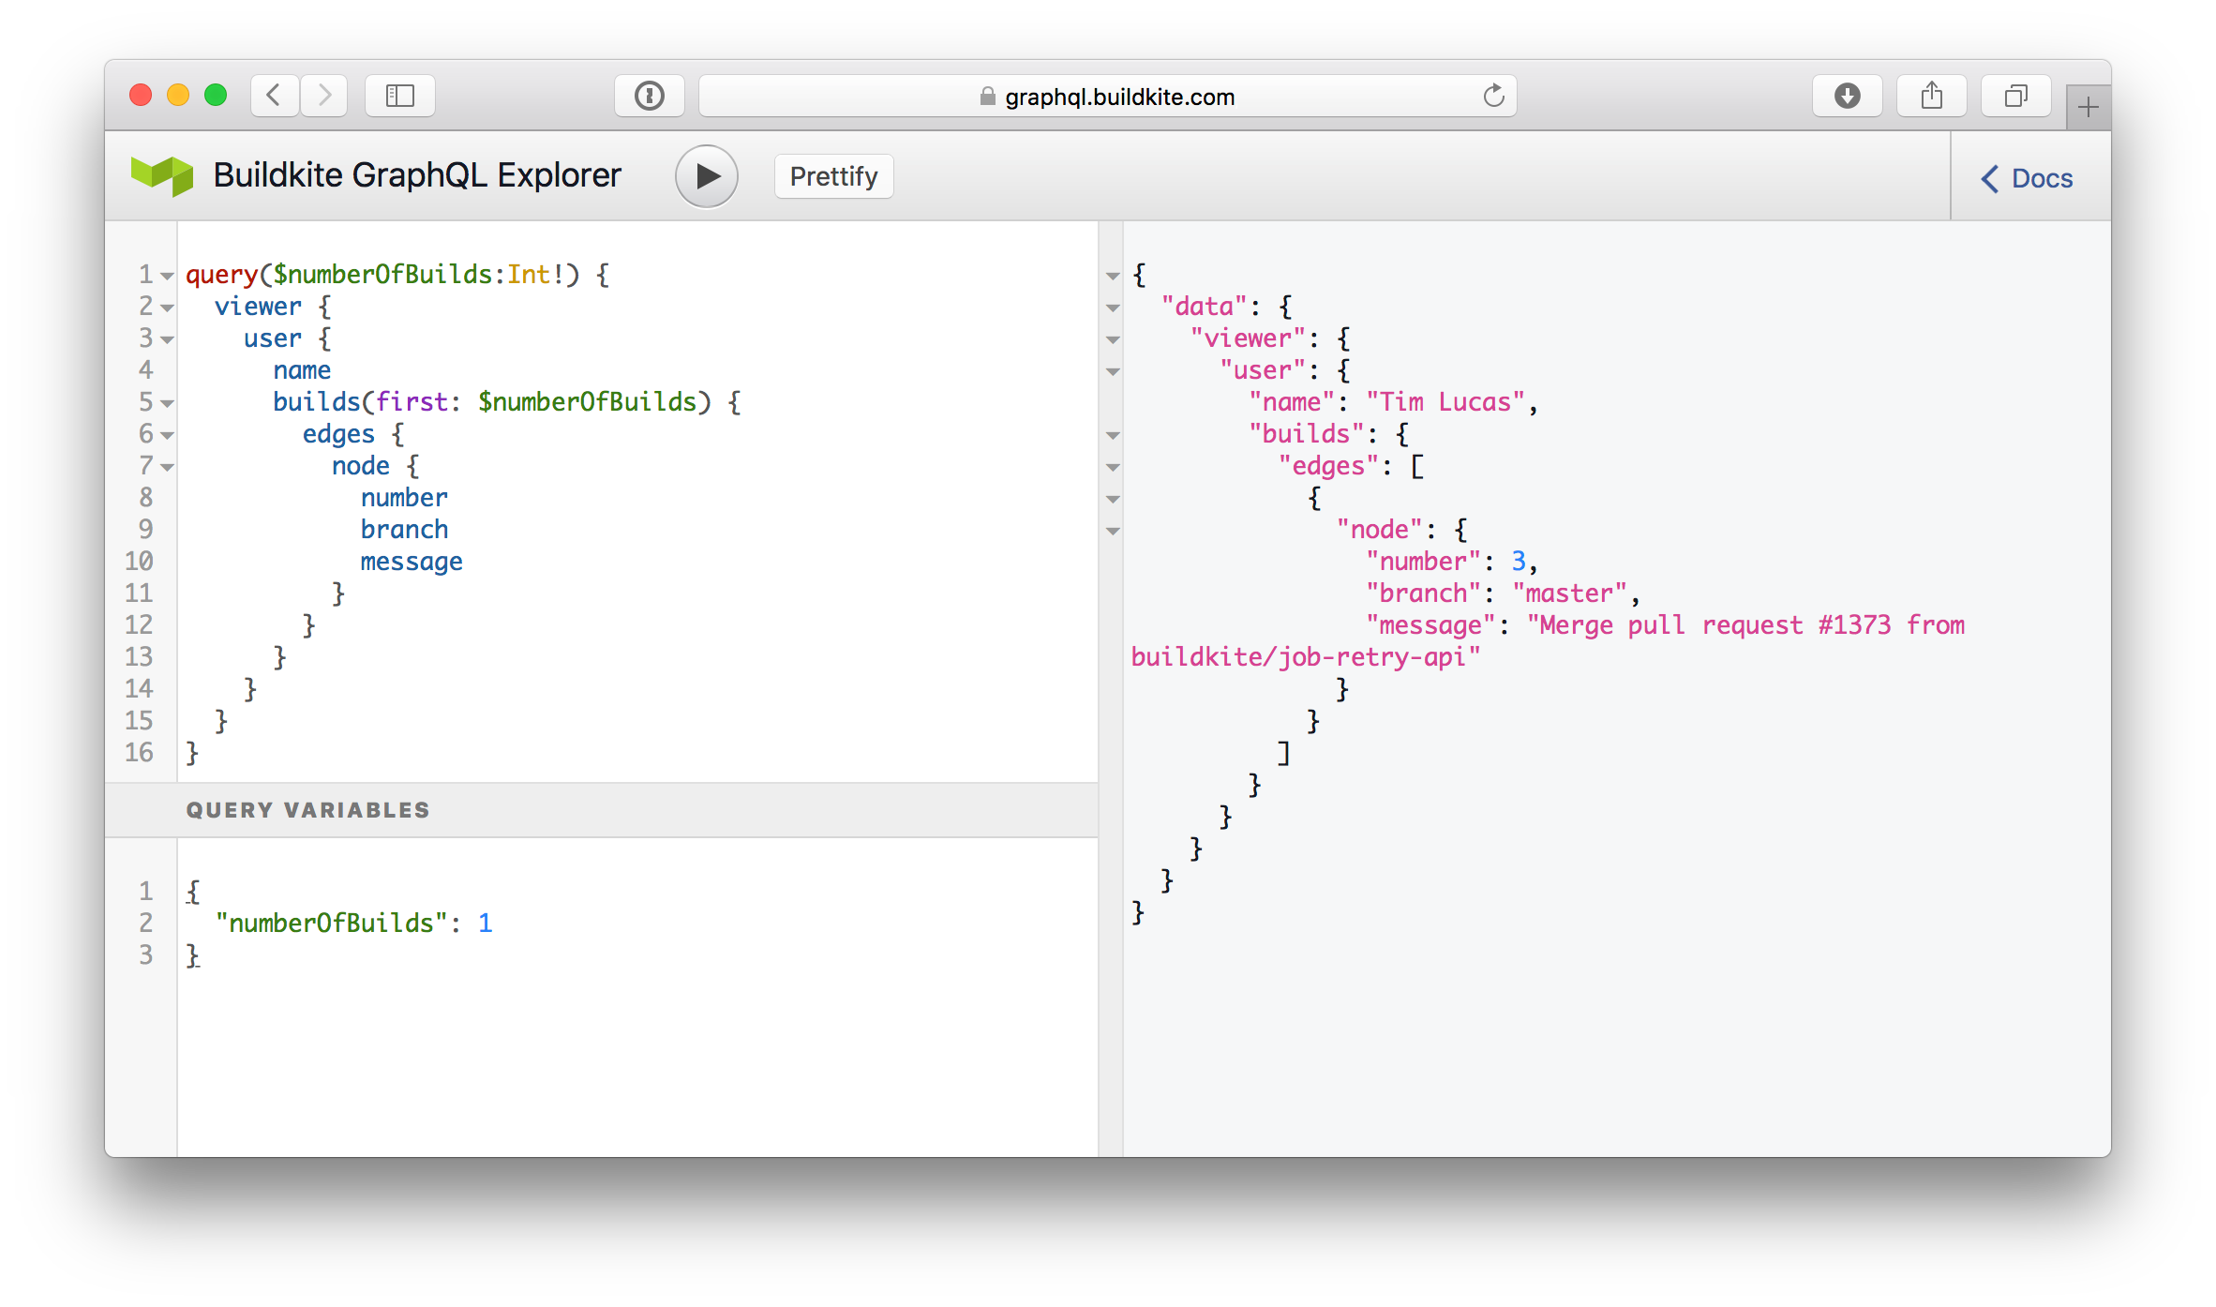Fold the "viewer" object in results

pos(1113,339)
